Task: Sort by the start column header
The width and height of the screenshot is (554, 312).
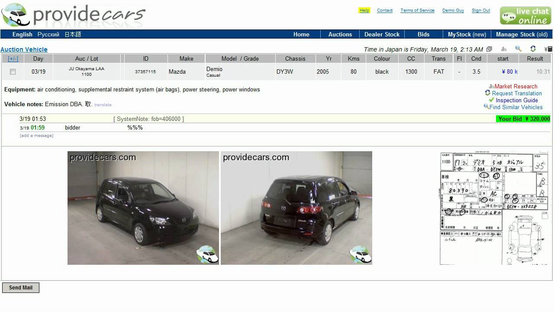Action: [x=503, y=58]
